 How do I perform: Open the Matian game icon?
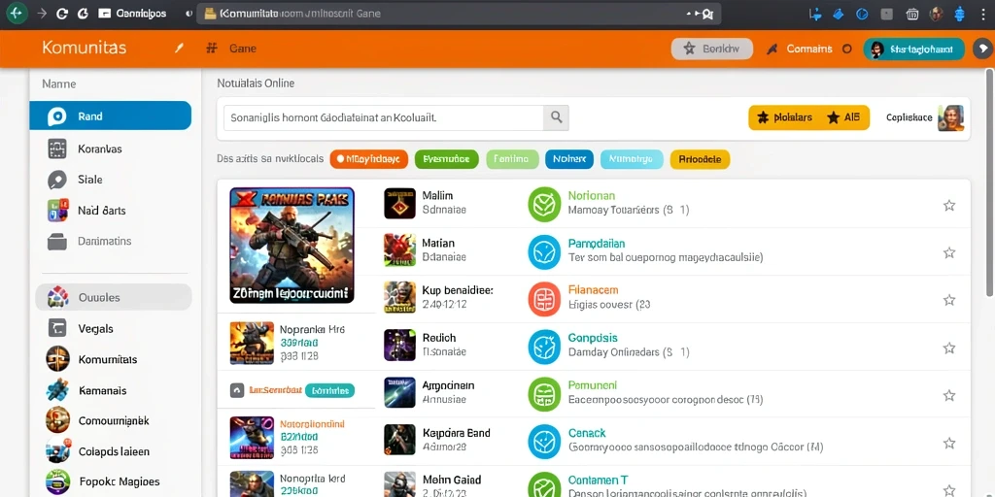pyautogui.click(x=399, y=249)
